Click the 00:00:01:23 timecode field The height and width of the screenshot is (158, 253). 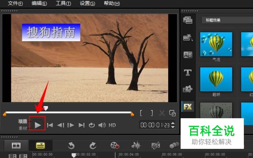155,125
